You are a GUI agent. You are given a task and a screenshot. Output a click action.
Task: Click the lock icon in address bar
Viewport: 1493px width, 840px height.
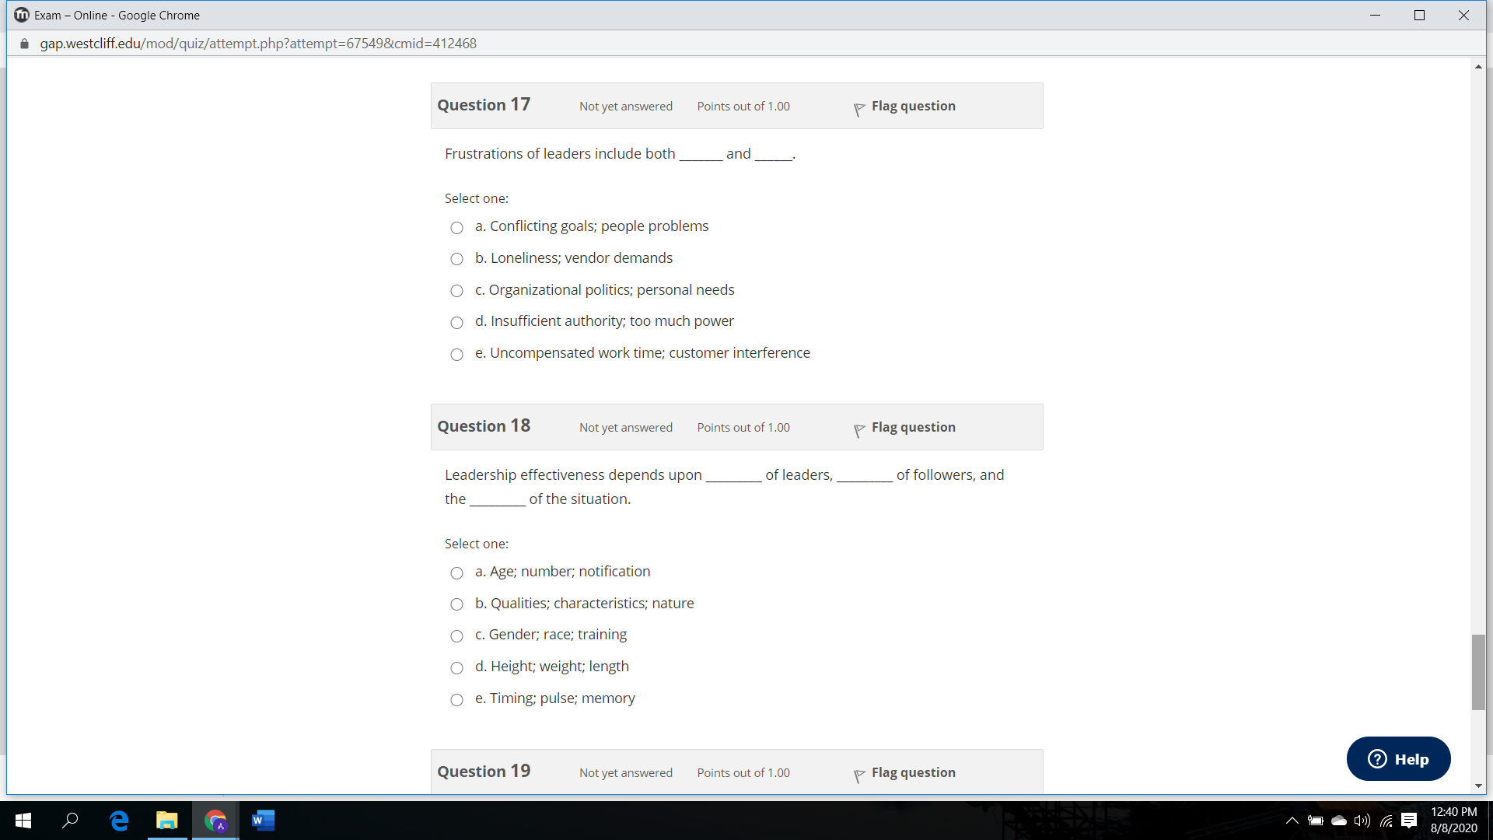coord(25,43)
